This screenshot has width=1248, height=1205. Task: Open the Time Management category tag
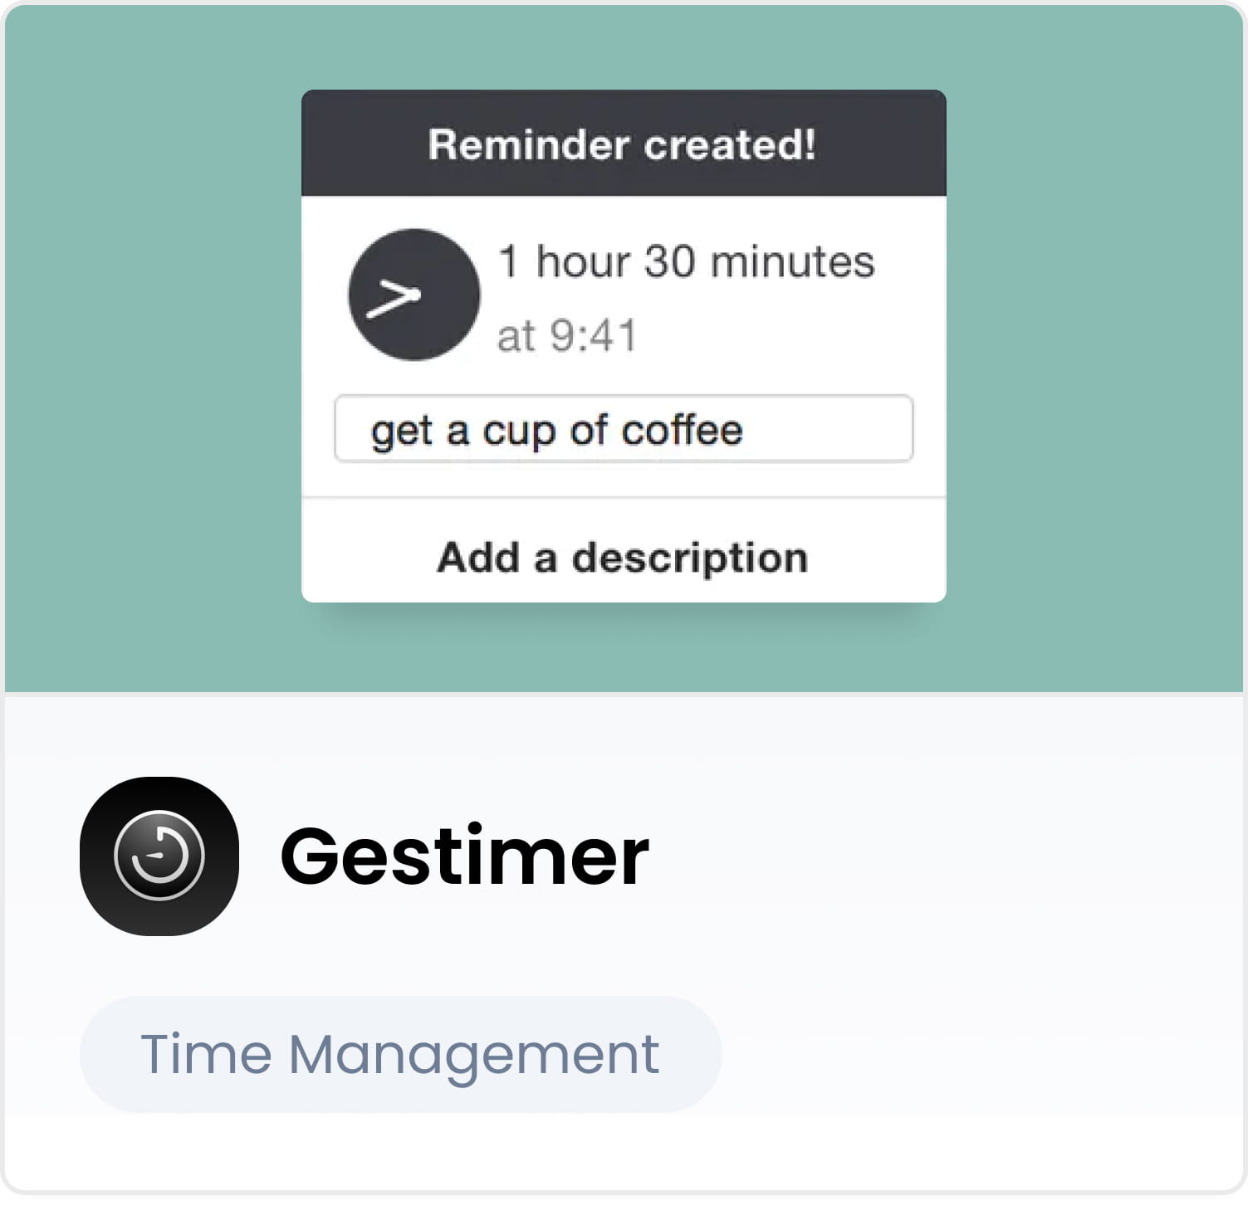(x=400, y=1054)
